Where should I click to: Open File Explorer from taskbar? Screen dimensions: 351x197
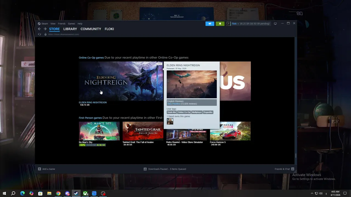point(49,193)
